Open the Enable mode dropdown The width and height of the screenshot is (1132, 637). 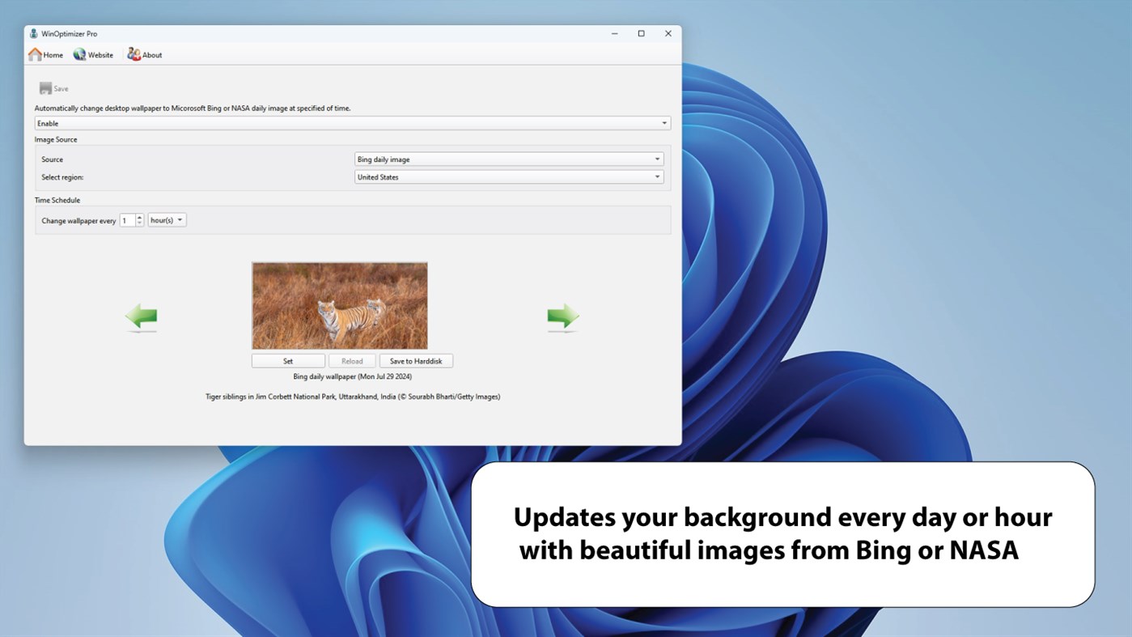tap(353, 123)
